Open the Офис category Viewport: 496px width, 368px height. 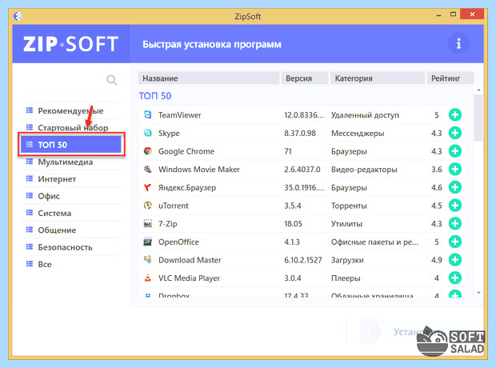[x=71, y=196]
